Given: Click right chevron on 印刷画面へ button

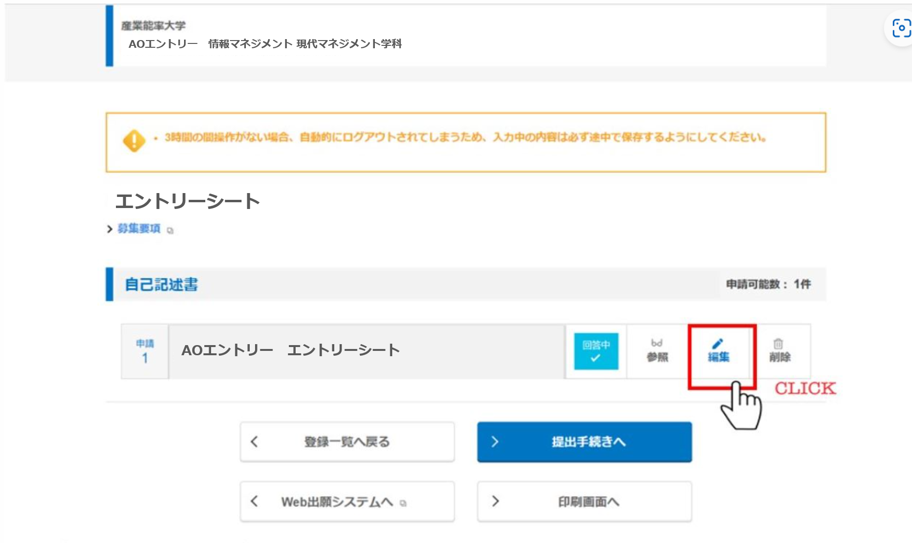Looking at the screenshot, I should [495, 501].
